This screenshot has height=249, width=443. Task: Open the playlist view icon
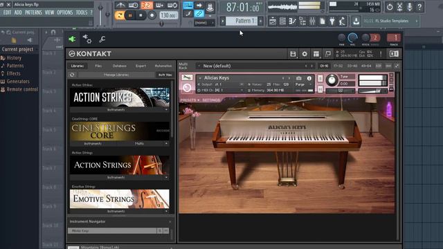(272, 21)
